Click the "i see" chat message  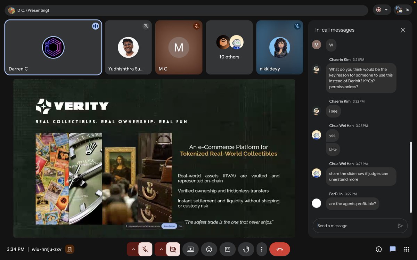coord(333,111)
